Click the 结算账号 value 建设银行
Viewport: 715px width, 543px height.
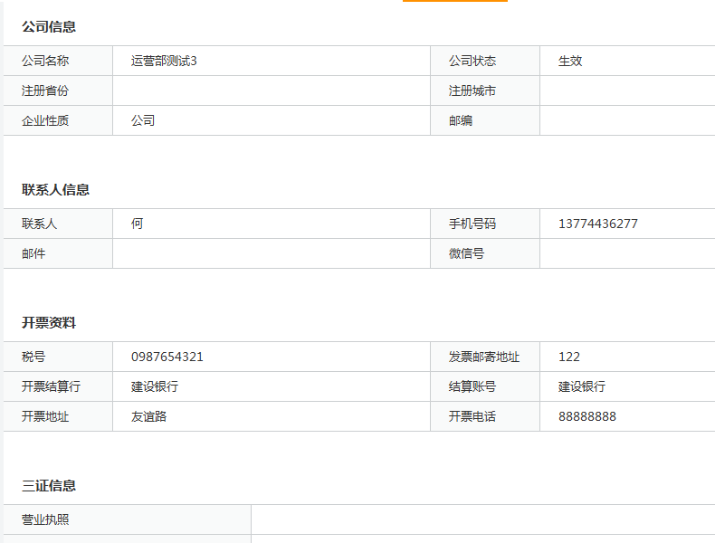582,386
